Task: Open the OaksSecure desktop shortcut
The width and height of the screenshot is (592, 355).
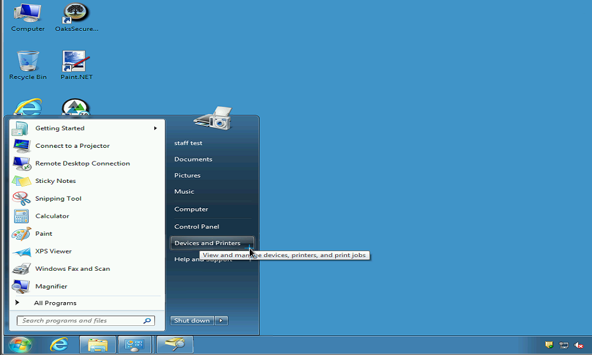Action: point(76,14)
